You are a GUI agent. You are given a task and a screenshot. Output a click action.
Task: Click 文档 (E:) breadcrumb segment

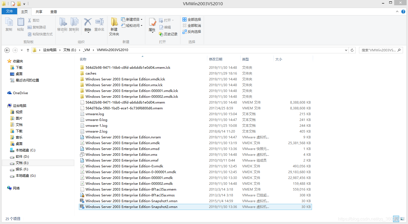coord(70,50)
